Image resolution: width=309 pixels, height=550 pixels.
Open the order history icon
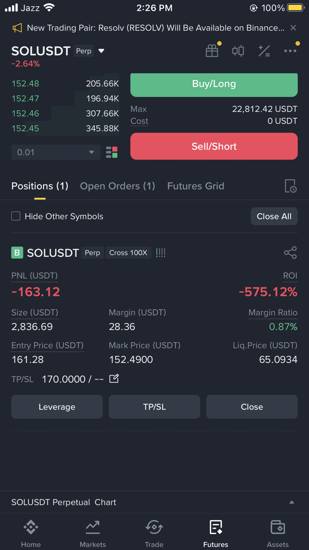point(290,186)
